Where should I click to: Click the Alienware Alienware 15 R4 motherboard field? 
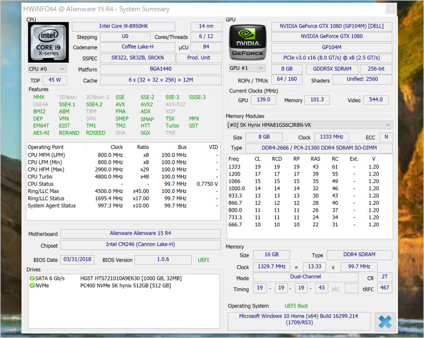(x=140, y=233)
